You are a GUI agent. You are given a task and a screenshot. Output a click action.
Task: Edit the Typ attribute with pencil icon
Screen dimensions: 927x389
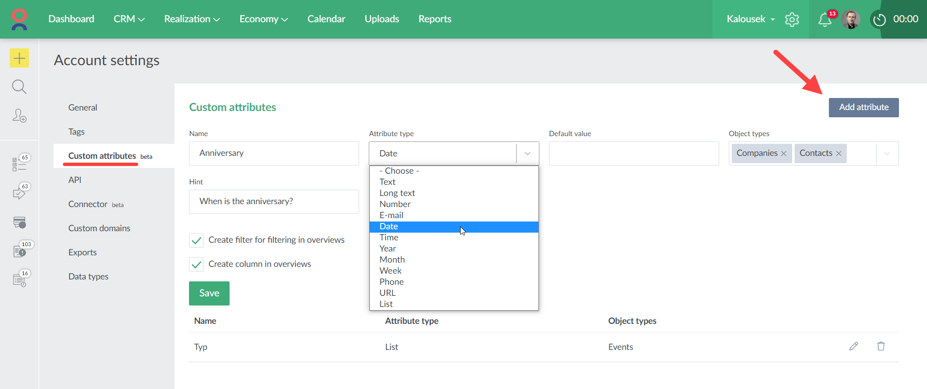(x=854, y=347)
